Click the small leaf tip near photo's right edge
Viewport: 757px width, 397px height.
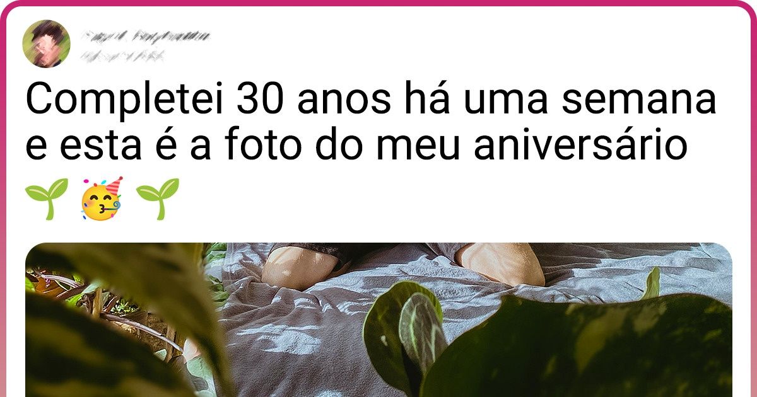[652, 283]
